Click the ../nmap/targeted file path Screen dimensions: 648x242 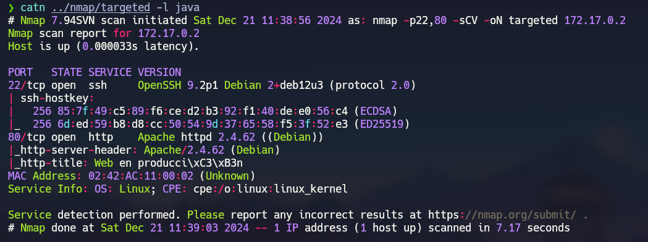click(x=101, y=7)
